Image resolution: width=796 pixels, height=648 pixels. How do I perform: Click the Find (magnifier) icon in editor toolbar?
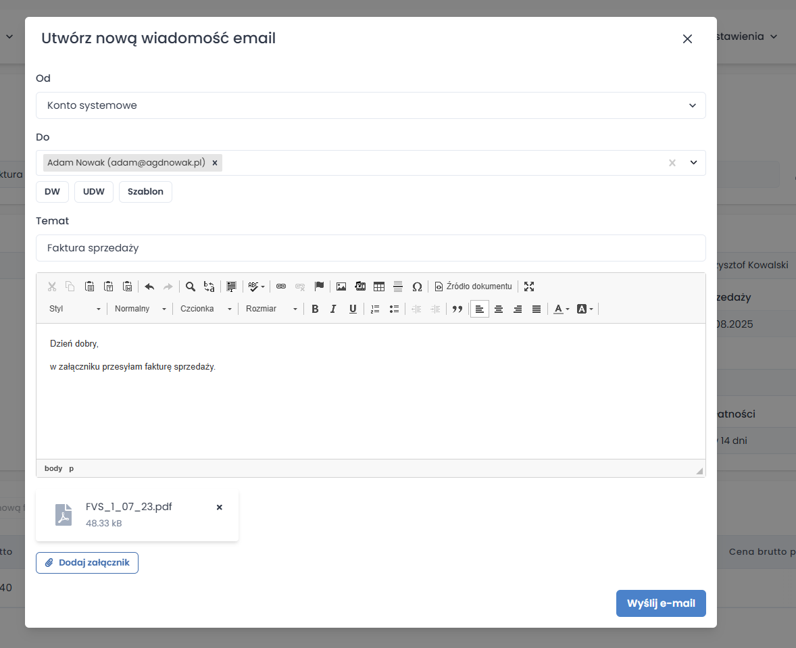pos(191,286)
